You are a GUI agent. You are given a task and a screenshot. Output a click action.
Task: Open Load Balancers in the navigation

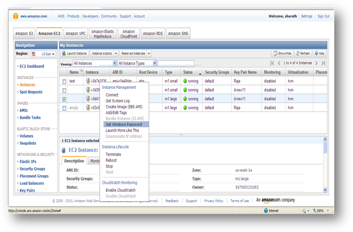coord(32,183)
